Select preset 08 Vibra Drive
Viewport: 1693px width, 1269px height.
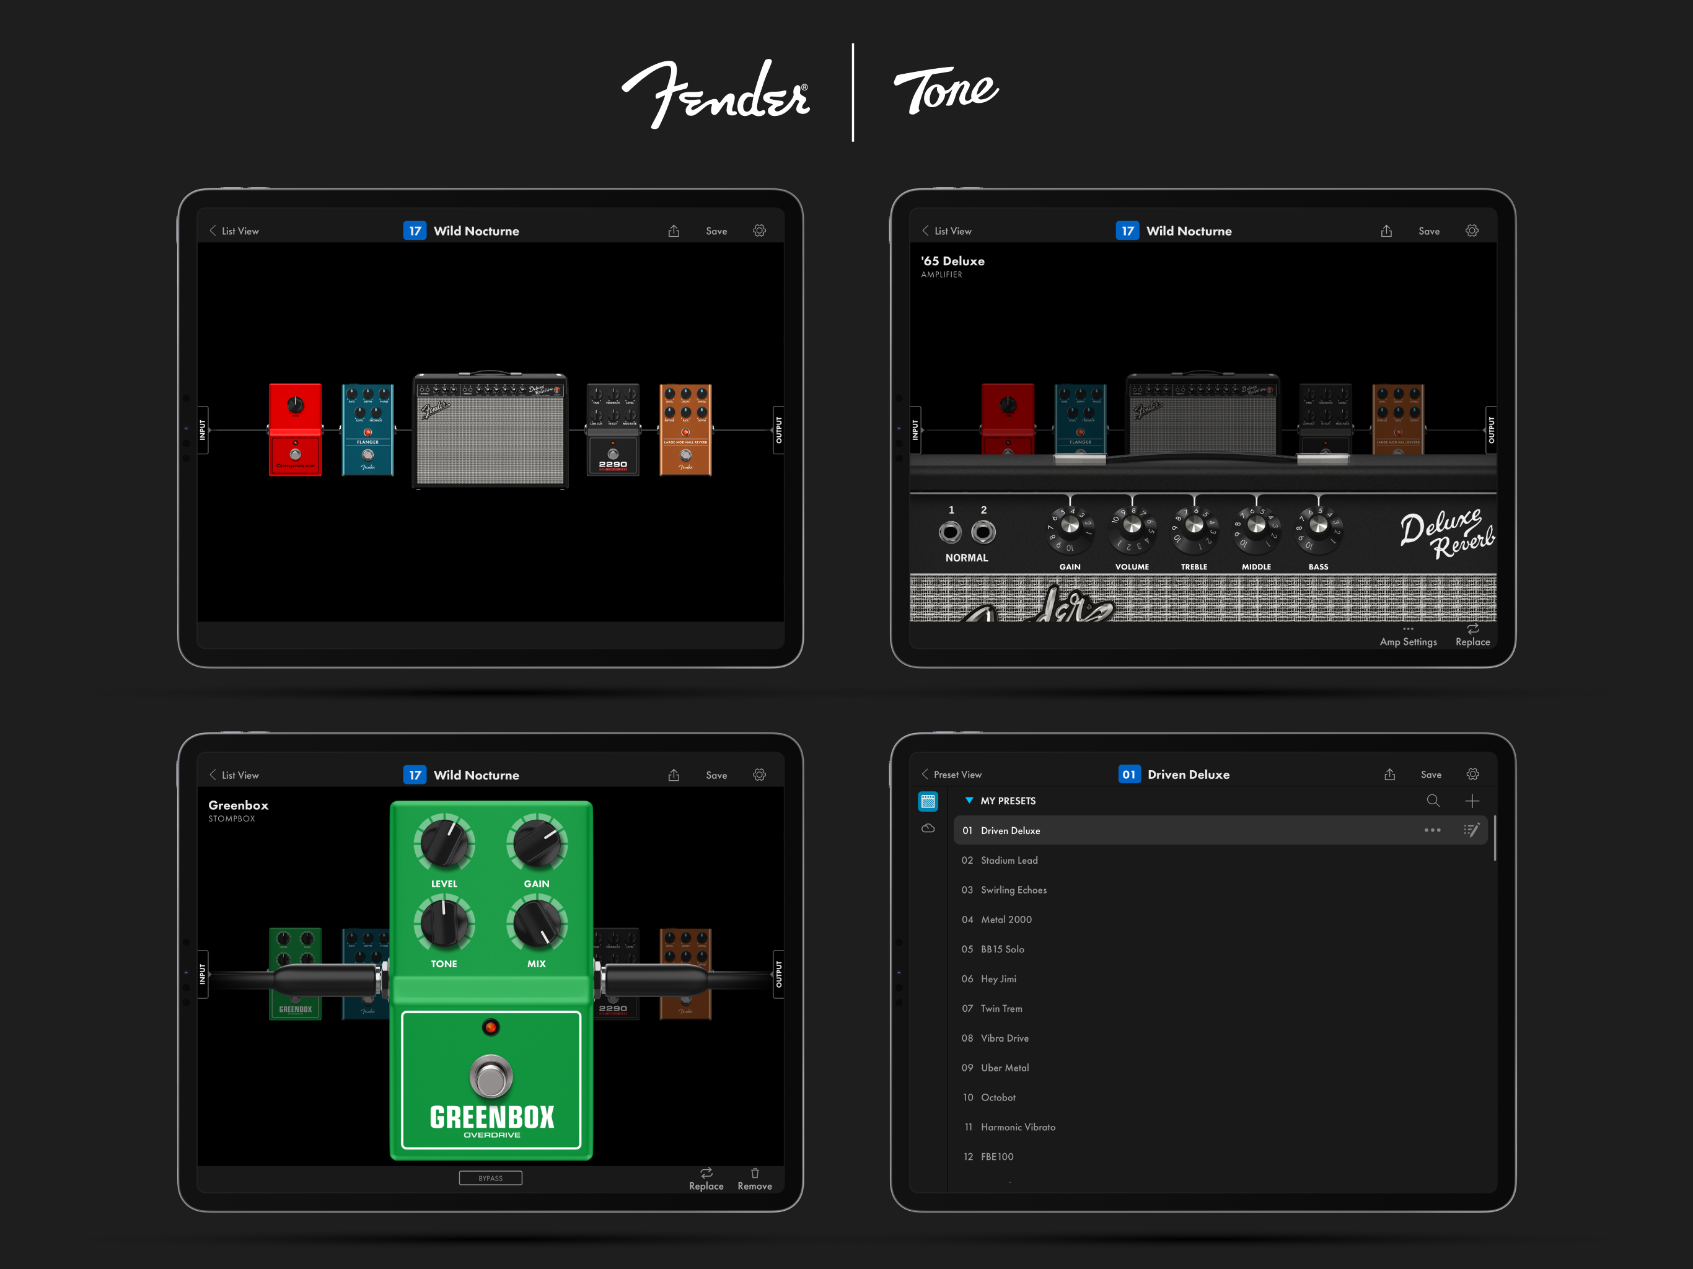(x=1221, y=1038)
